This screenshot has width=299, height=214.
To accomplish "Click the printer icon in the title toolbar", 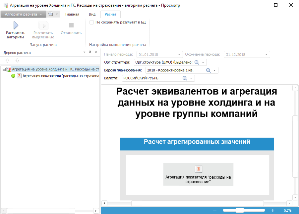I will pyautogui.click(x=50, y=14).
